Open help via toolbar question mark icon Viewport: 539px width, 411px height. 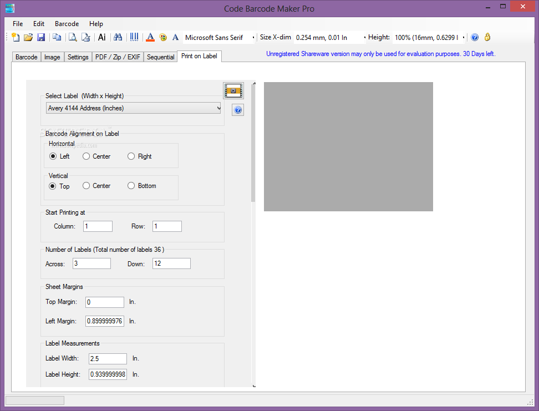[475, 37]
